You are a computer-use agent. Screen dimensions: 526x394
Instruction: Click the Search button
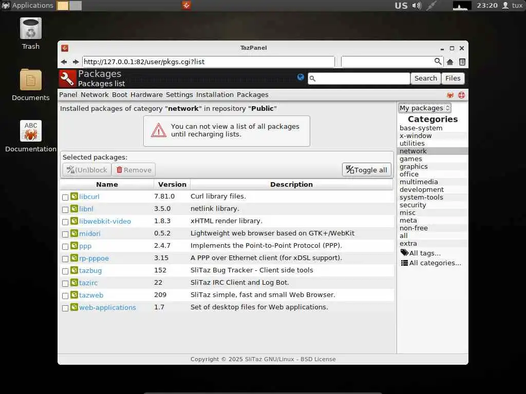(x=426, y=78)
